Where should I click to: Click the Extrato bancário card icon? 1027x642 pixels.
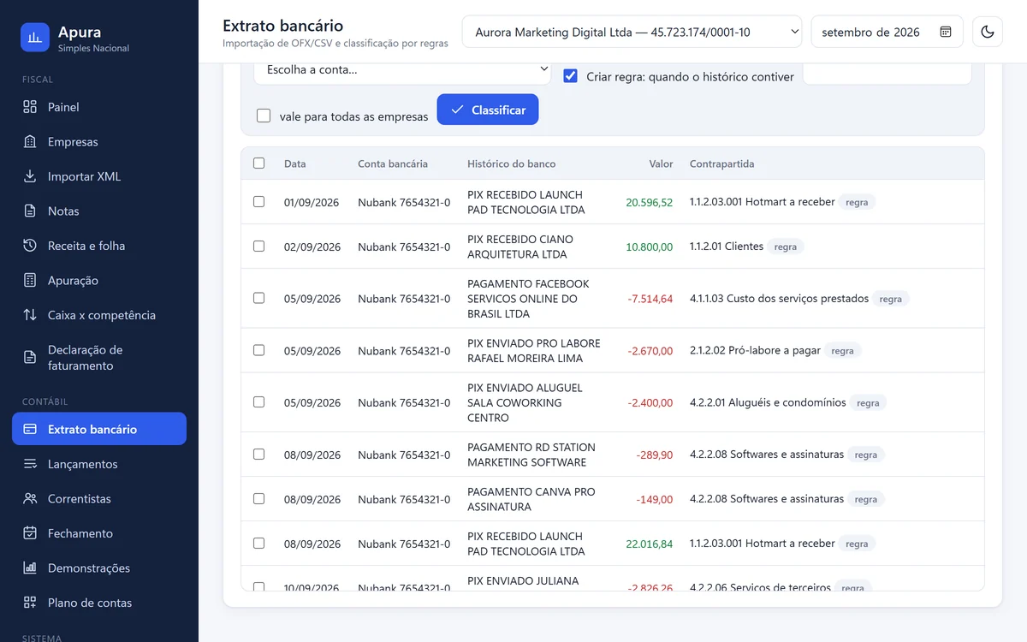pos(30,430)
